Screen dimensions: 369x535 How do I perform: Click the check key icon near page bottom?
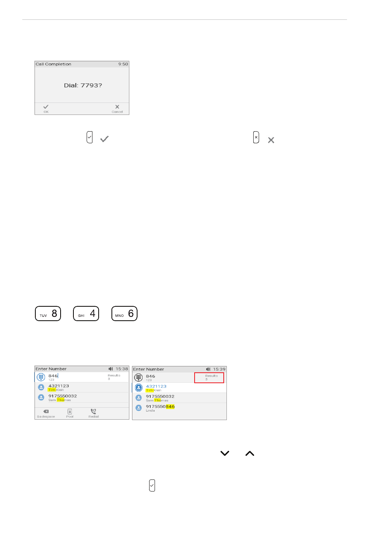152,485
